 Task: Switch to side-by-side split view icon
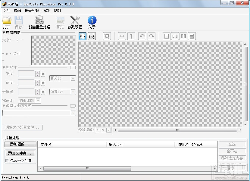pyautogui.click(x=184, y=36)
